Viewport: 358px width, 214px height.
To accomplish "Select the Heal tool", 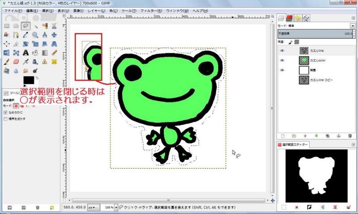I will tap(54, 62).
